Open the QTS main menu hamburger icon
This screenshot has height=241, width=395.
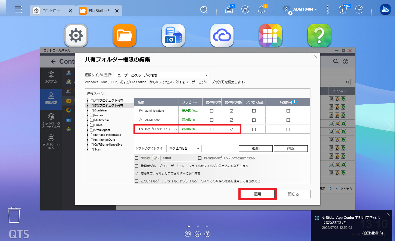tap(18, 9)
